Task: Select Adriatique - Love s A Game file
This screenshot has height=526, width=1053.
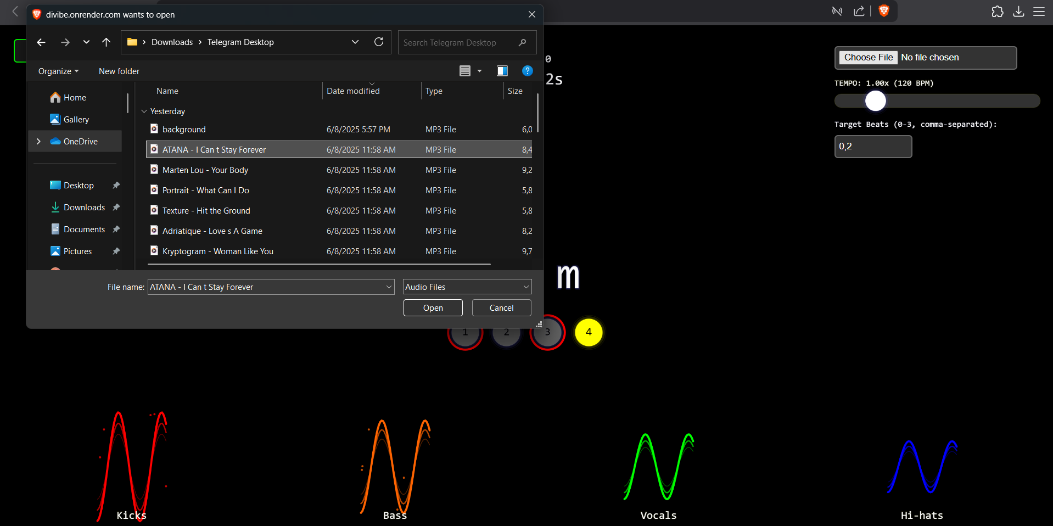Action: point(339,231)
